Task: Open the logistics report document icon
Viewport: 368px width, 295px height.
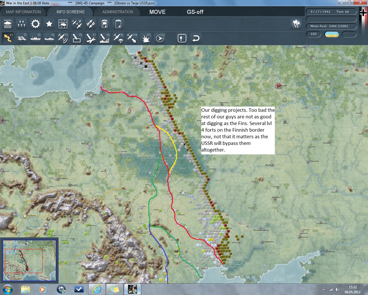Action: click(104, 24)
